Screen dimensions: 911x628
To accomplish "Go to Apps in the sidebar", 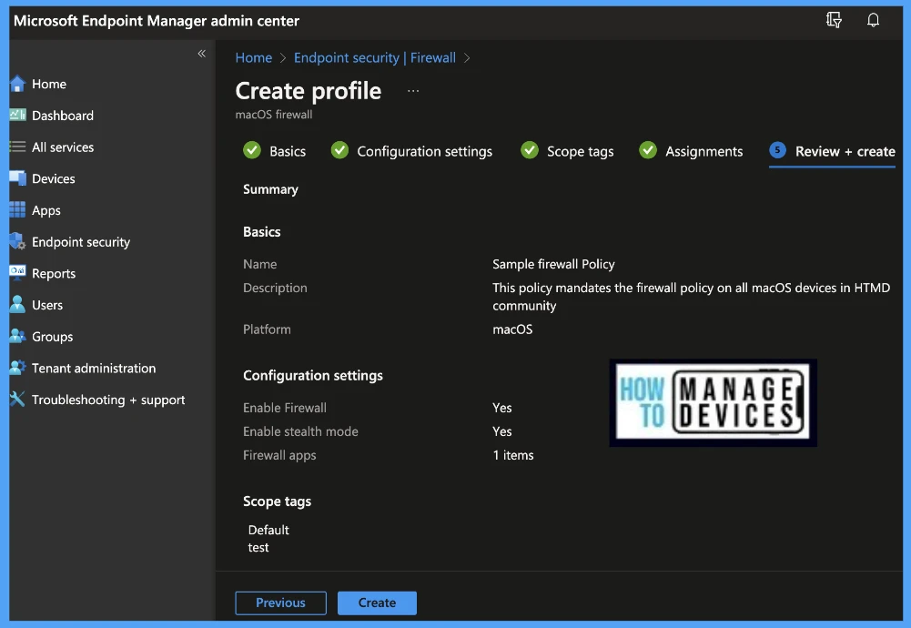I will point(46,210).
